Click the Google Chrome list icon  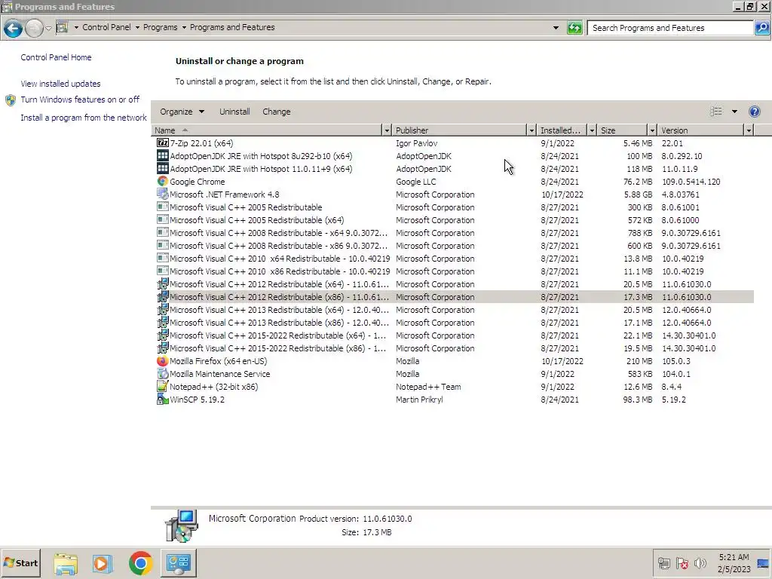click(x=163, y=181)
